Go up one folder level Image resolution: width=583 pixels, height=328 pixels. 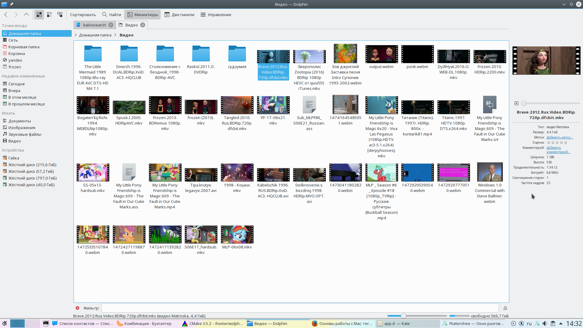(26, 15)
